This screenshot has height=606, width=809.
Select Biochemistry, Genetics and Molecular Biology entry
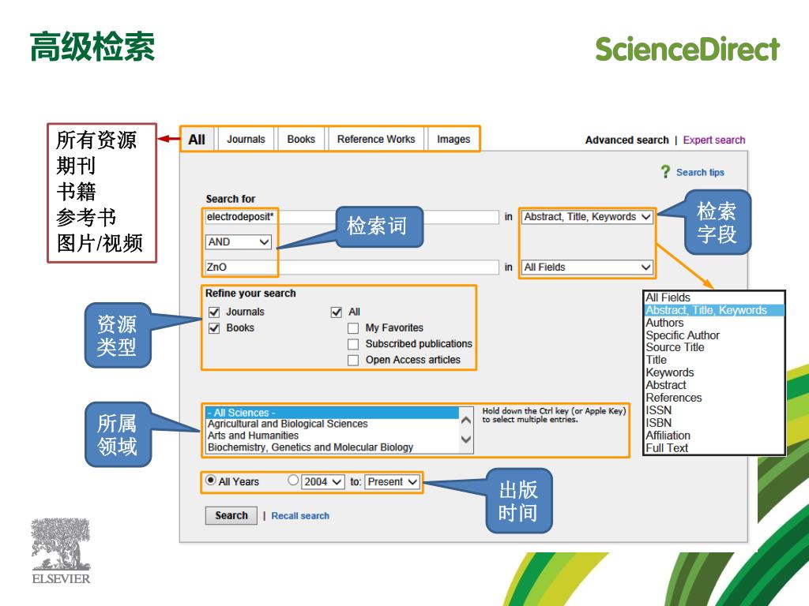tap(332, 447)
